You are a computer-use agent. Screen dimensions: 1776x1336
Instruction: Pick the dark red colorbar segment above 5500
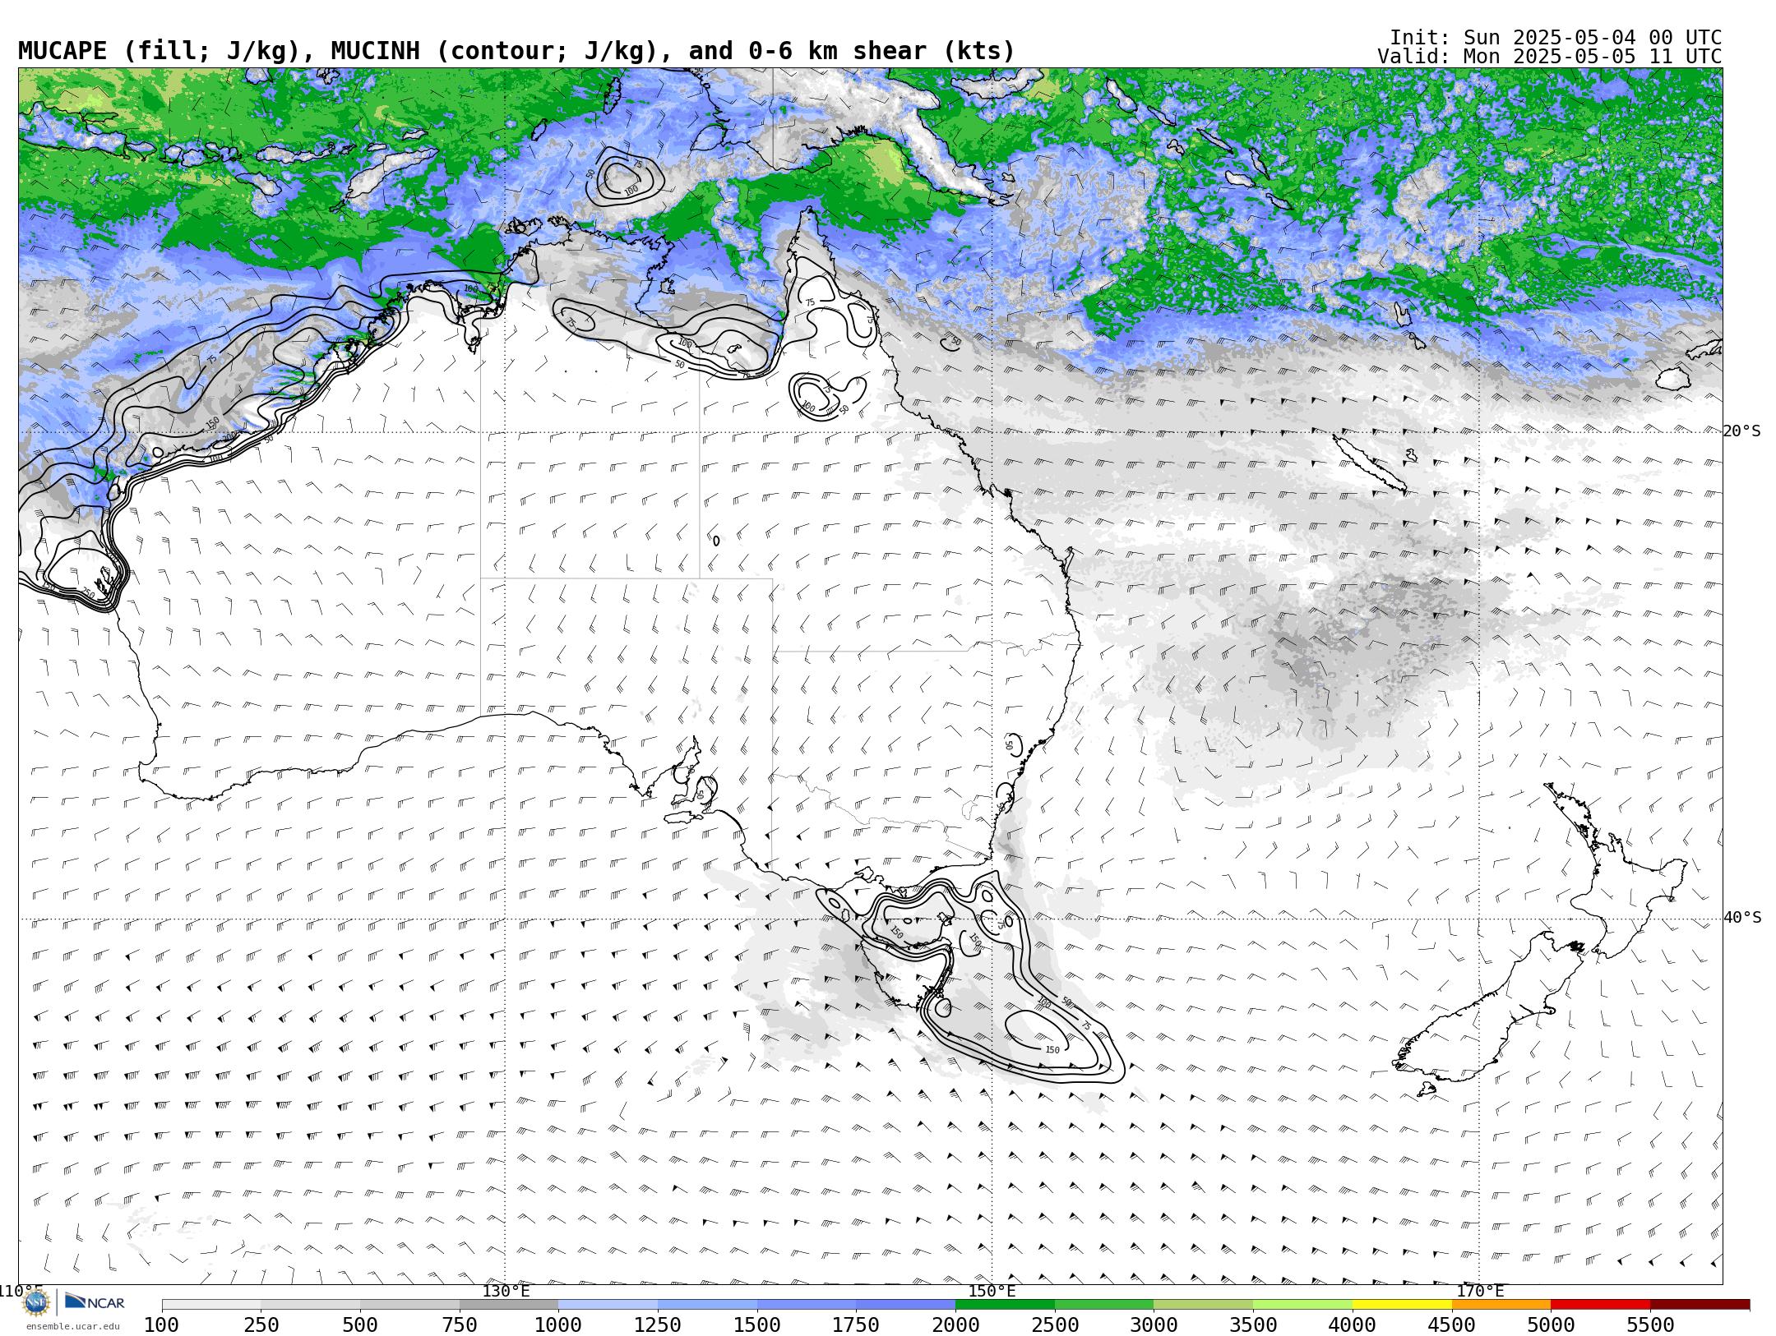1700,1305
